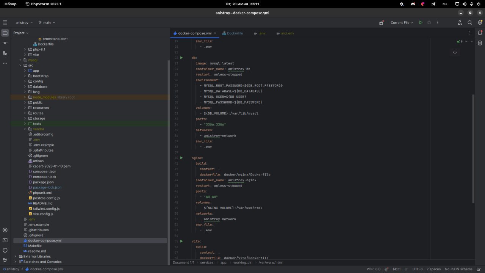
Task: Open the Commit tool window icon
Action: pos(5,43)
